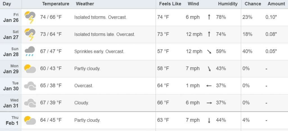Click the right-pointing wind arrow for Jan 31

coord(209,103)
